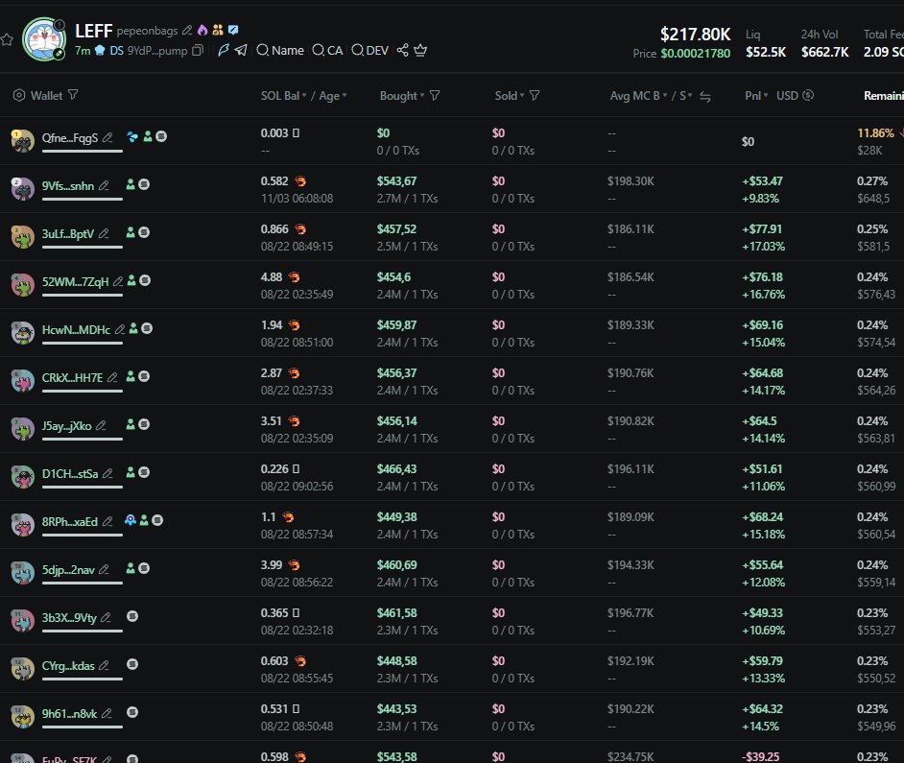Select the $217.80K market cap value
The width and height of the screenshot is (904, 763).
pyautogui.click(x=696, y=35)
